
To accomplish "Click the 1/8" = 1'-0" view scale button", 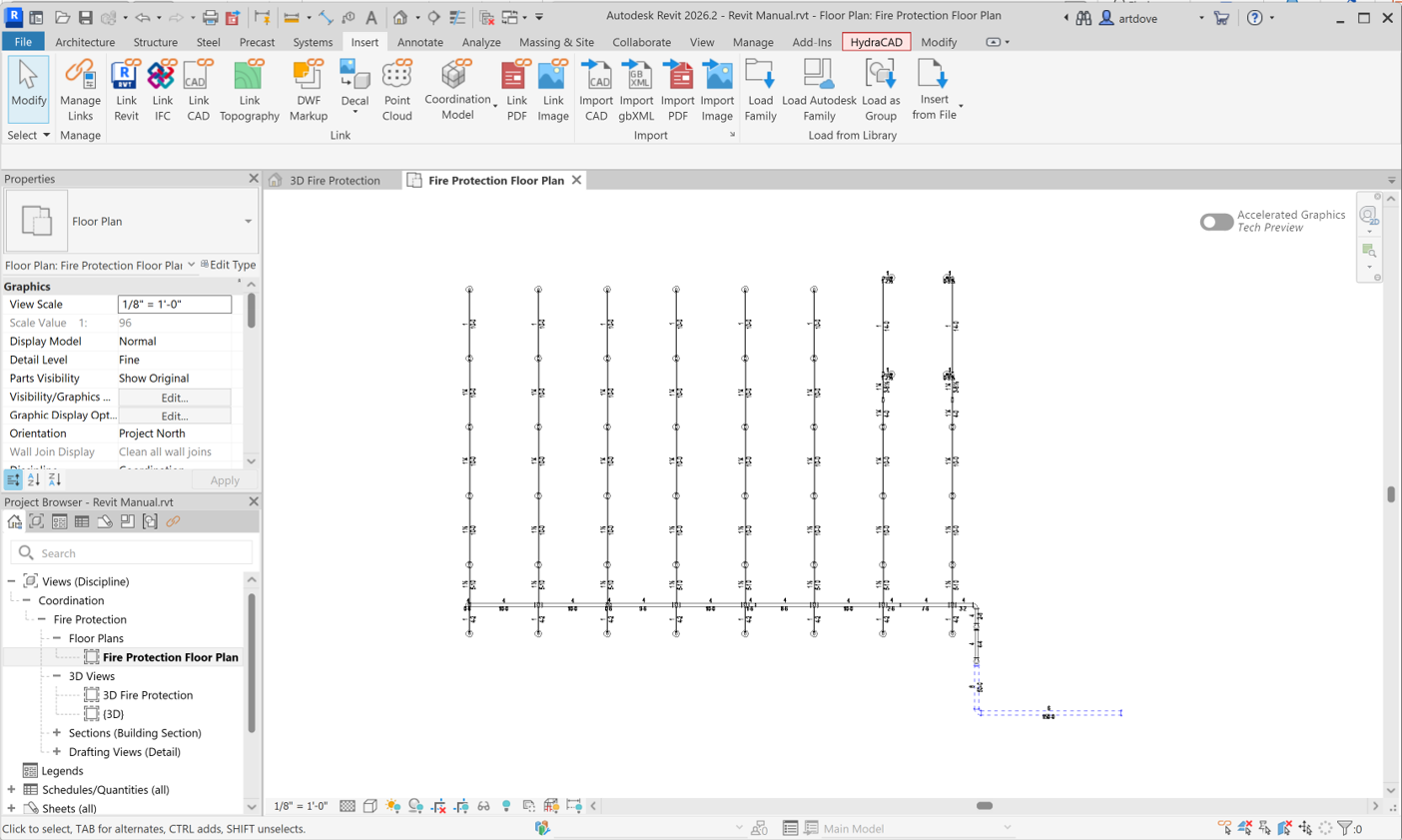I will coord(301,806).
